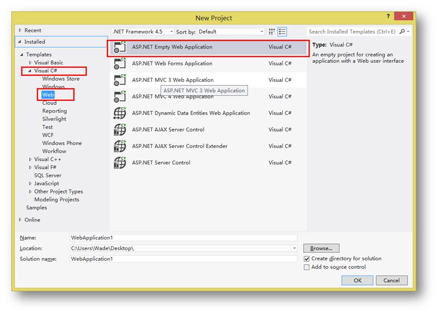Open the Sort by Default dropdown
Viewport: 439px width, 314px height.
[231, 32]
